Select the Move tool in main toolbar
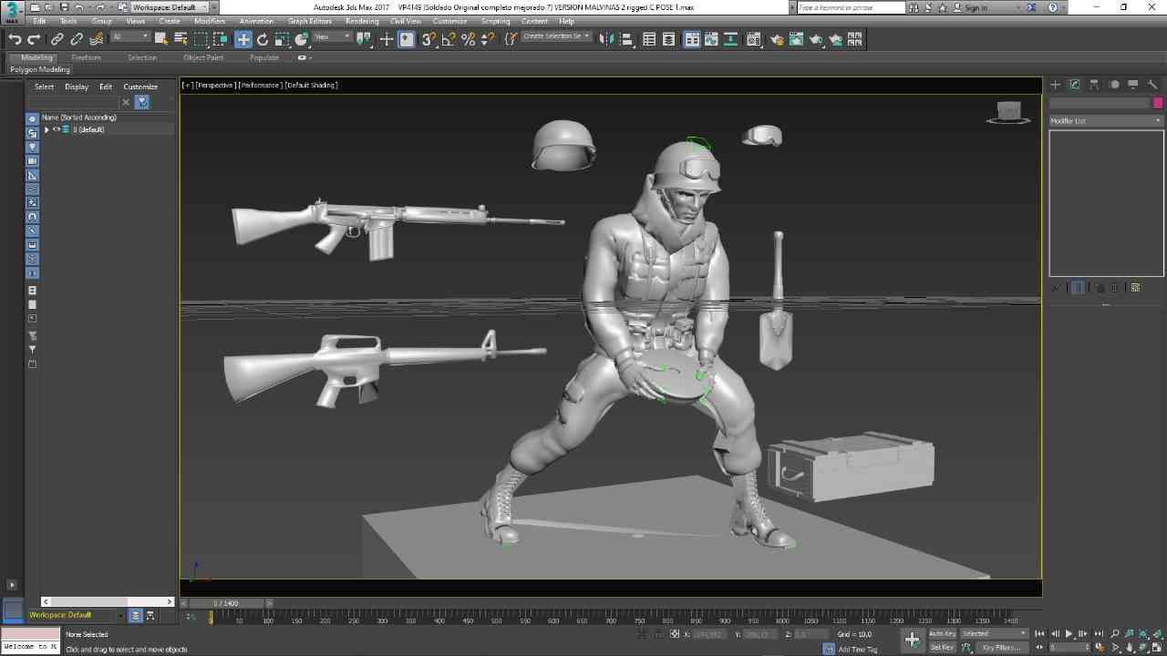Screen dimensions: 1167x656 click(x=243, y=39)
